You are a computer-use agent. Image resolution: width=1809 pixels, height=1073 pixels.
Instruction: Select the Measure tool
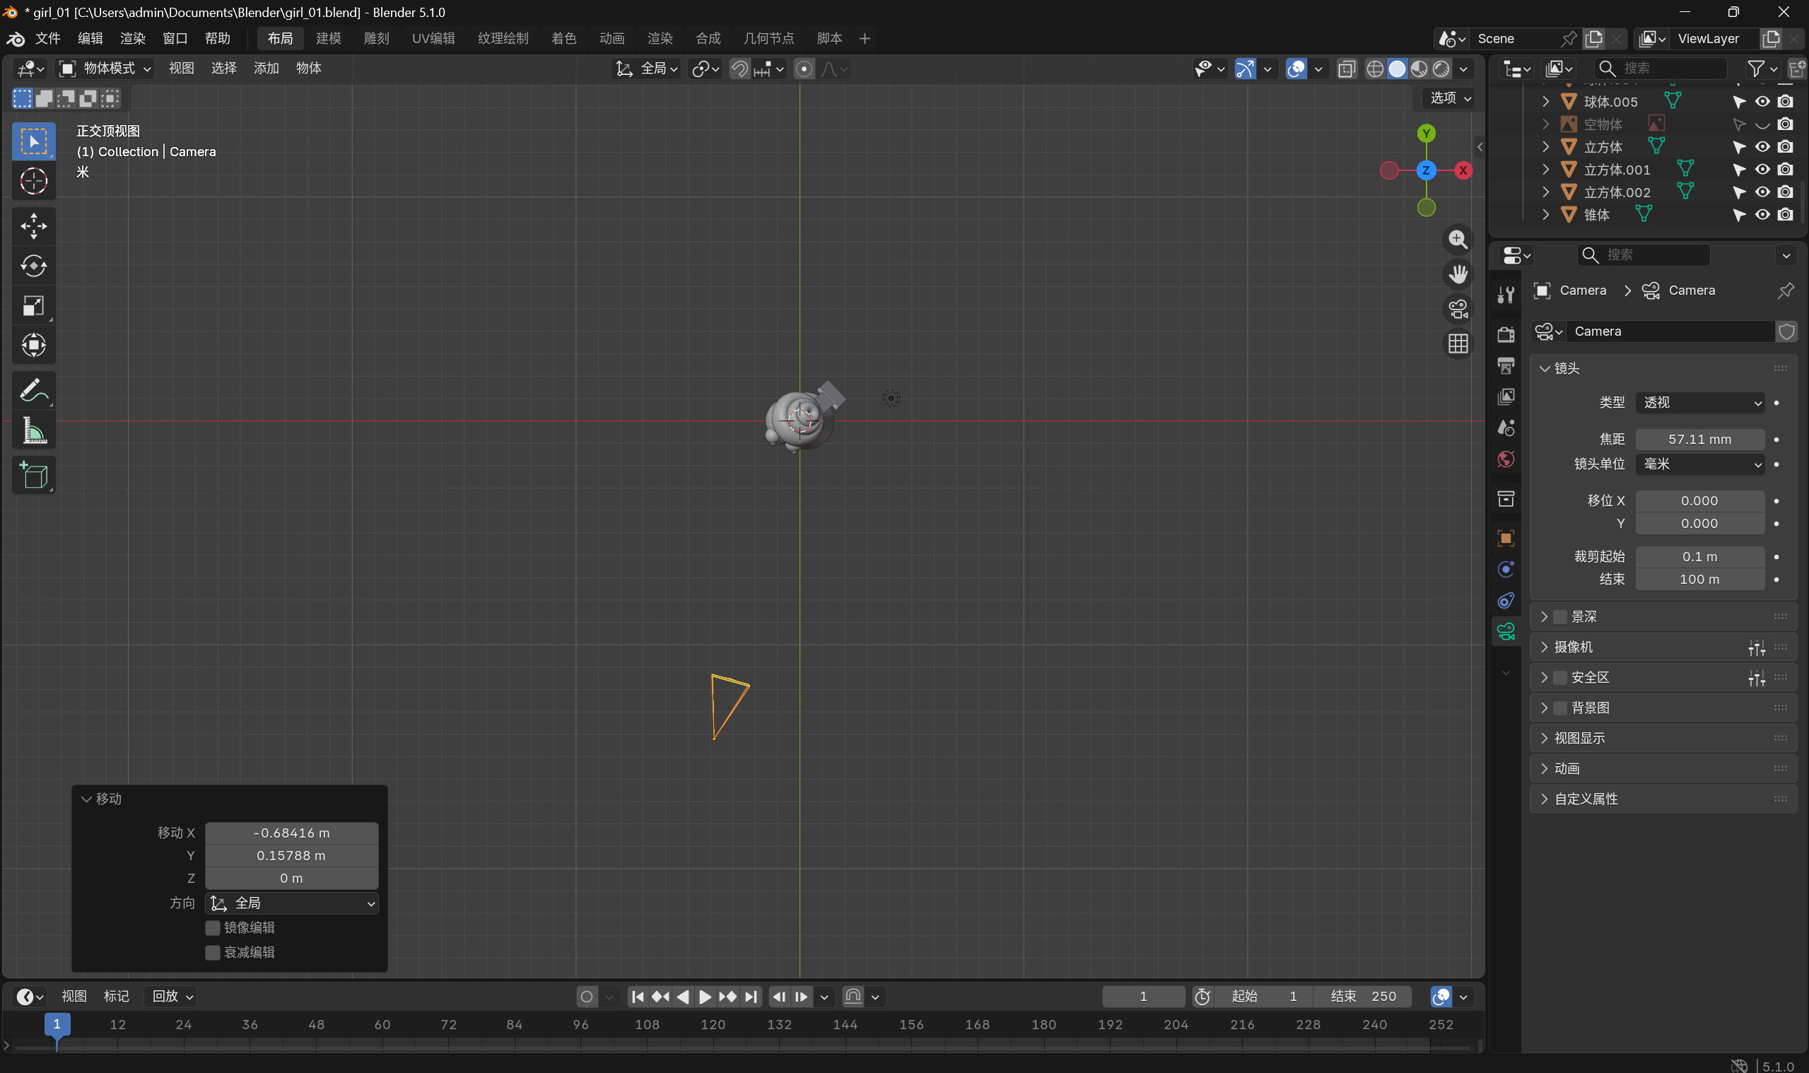click(x=33, y=431)
